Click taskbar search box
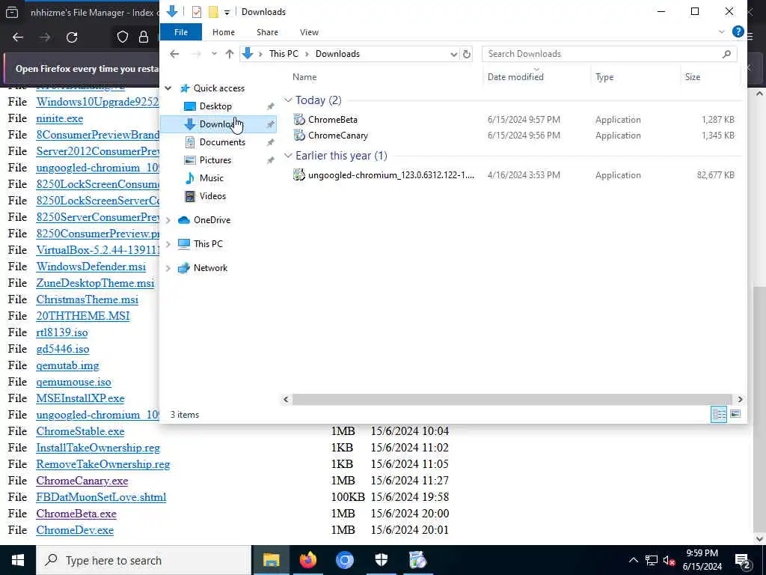Image resolution: width=766 pixels, height=575 pixels. [144, 560]
